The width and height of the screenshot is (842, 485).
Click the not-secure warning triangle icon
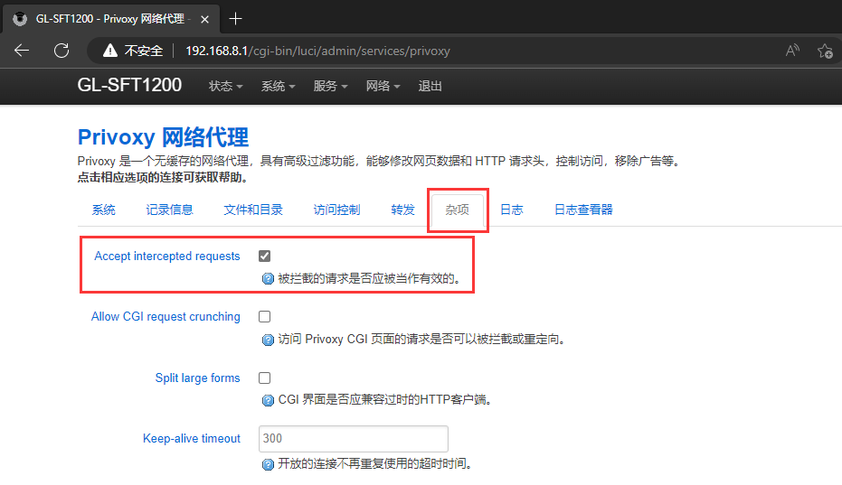point(110,51)
